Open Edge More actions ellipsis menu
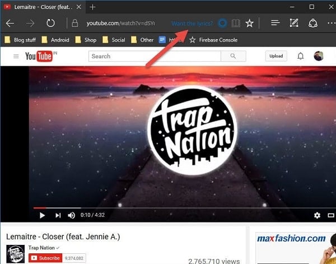Screen dimensions: 336x264 (332, 23)
